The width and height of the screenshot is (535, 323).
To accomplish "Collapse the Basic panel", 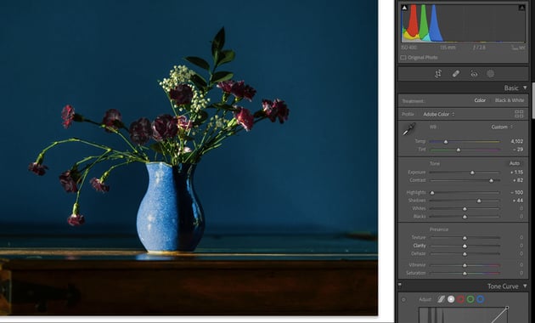I will [525, 88].
